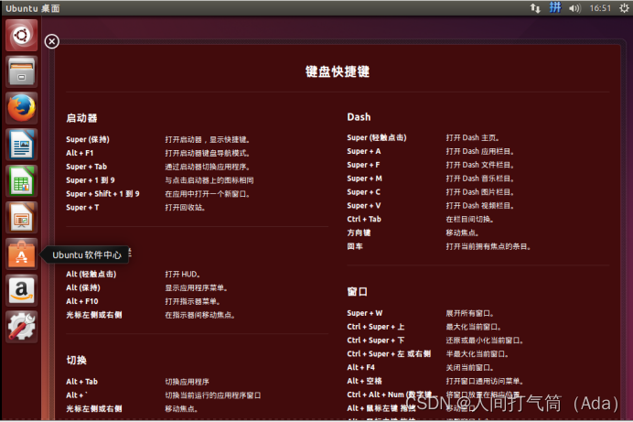Image resolution: width=633 pixels, height=422 pixels.
Task: Click the 'Ctrl + Tab' shortcut entry
Action: tap(364, 219)
